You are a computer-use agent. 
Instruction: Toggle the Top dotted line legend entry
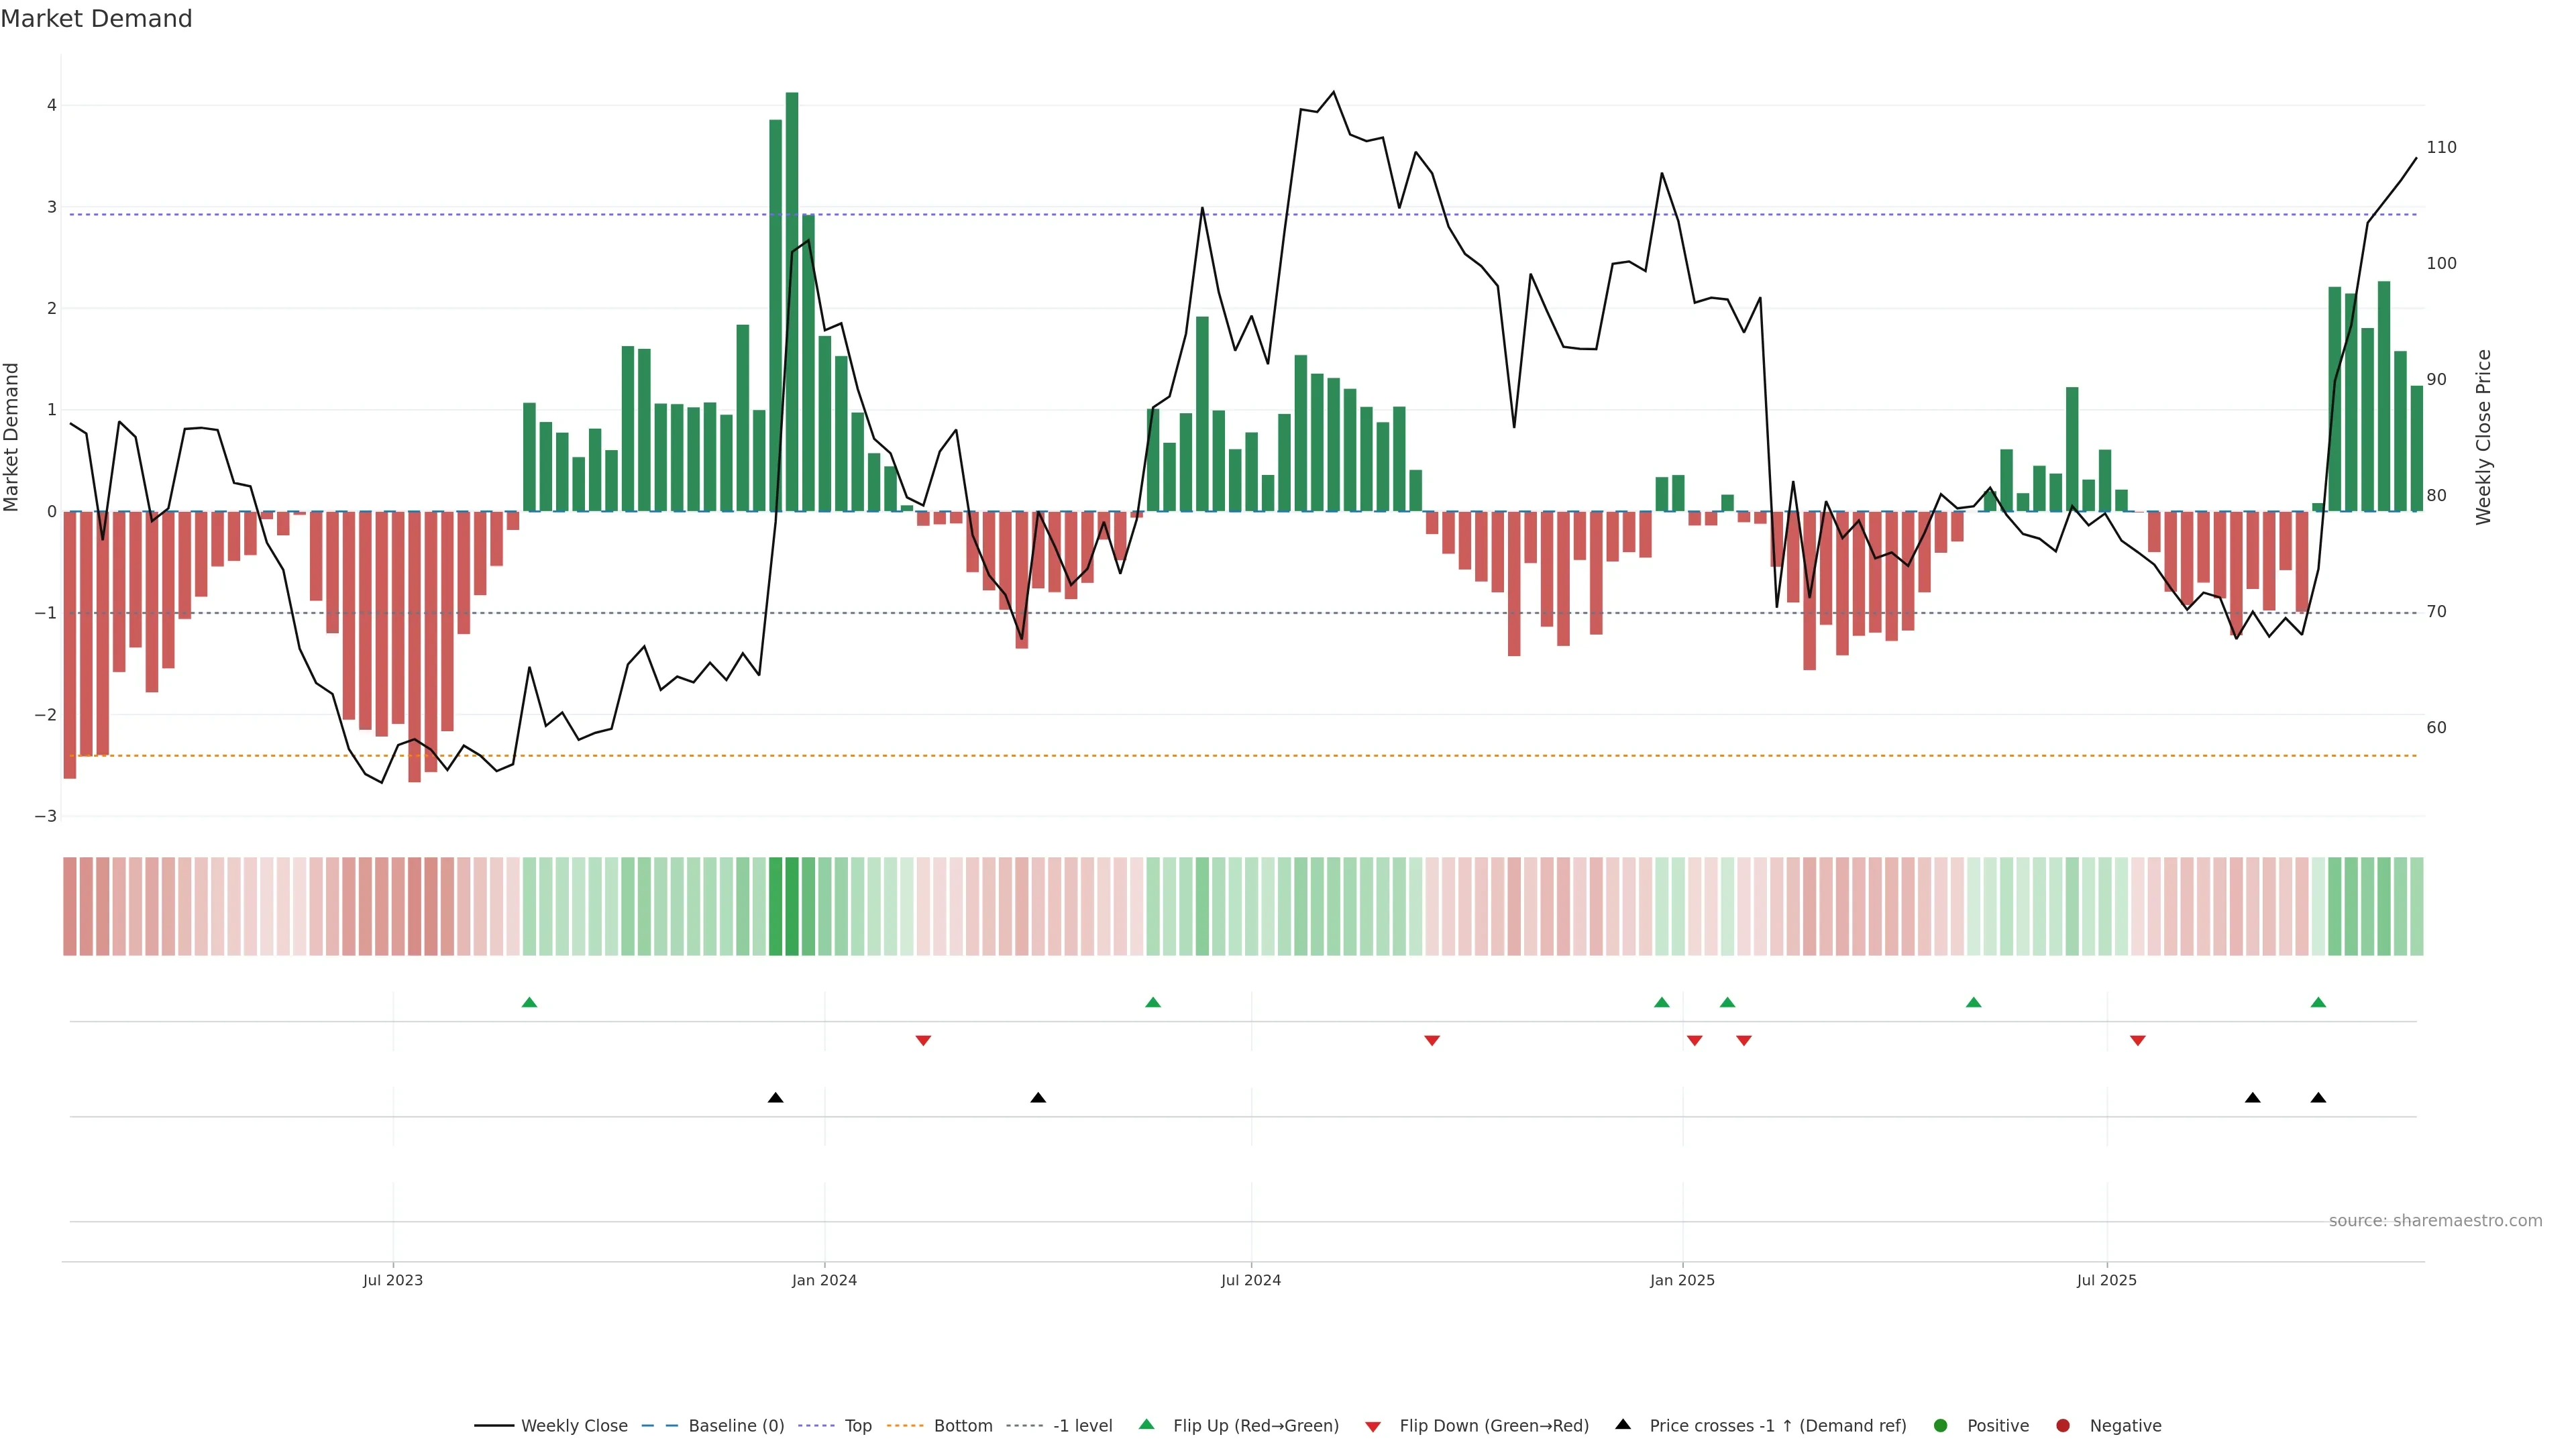pos(857,1425)
